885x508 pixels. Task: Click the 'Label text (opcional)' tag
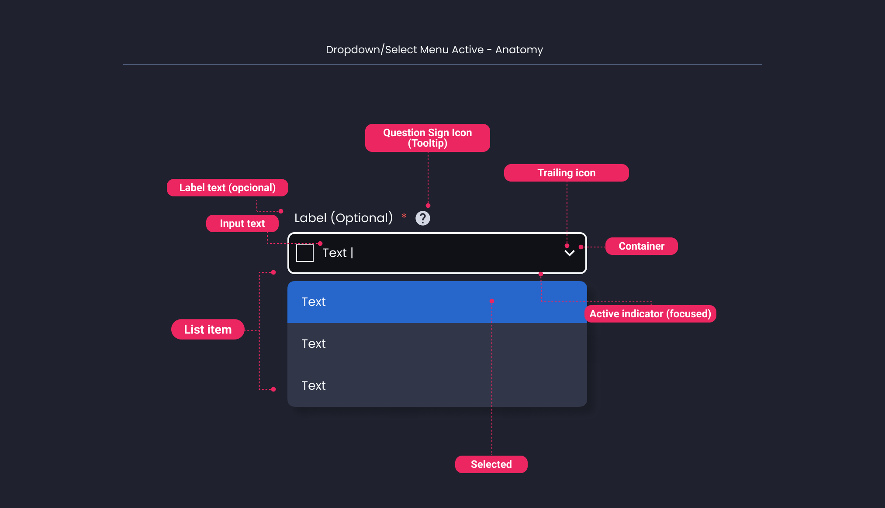228,188
